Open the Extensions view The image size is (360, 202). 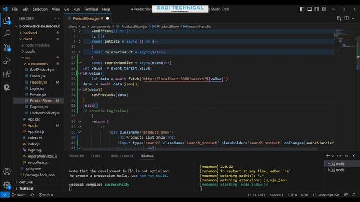[7, 74]
